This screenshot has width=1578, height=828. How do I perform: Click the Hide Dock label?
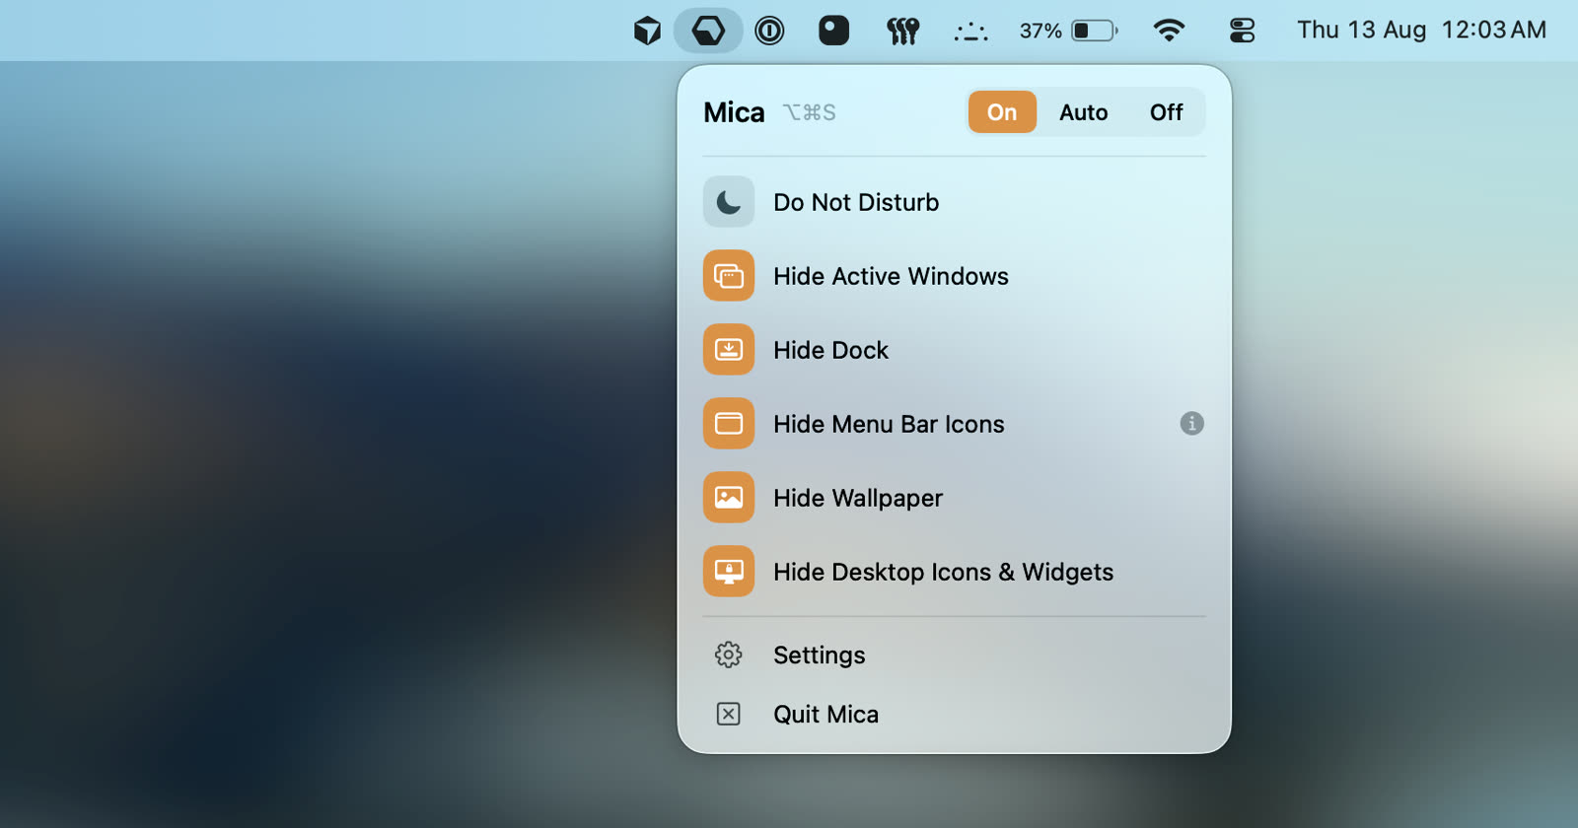coord(830,350)
